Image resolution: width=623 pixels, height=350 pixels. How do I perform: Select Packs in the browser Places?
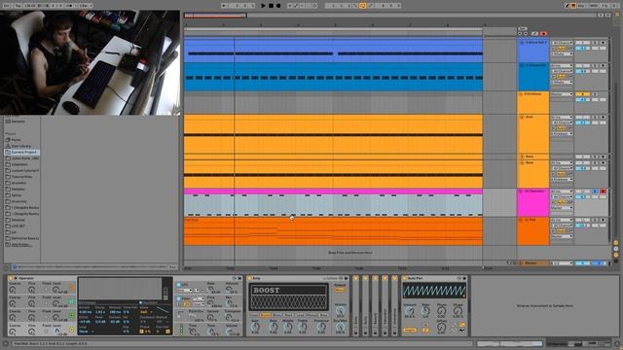[x=16, y=140]
